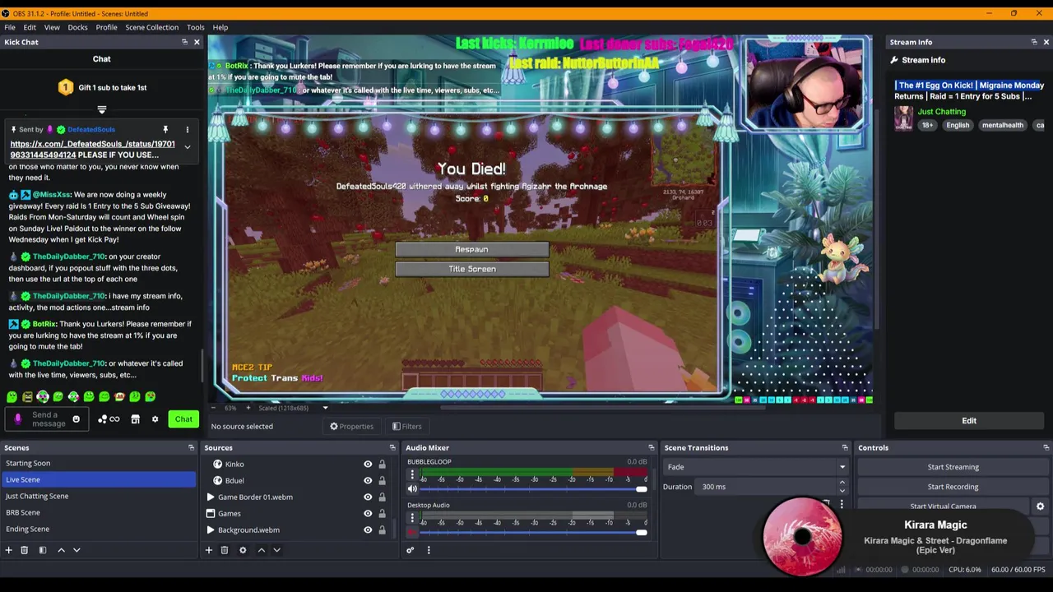The image size is (1053, 592).
Task: Pop out the Kick Chat dock
Action: [x=184, y=42]
